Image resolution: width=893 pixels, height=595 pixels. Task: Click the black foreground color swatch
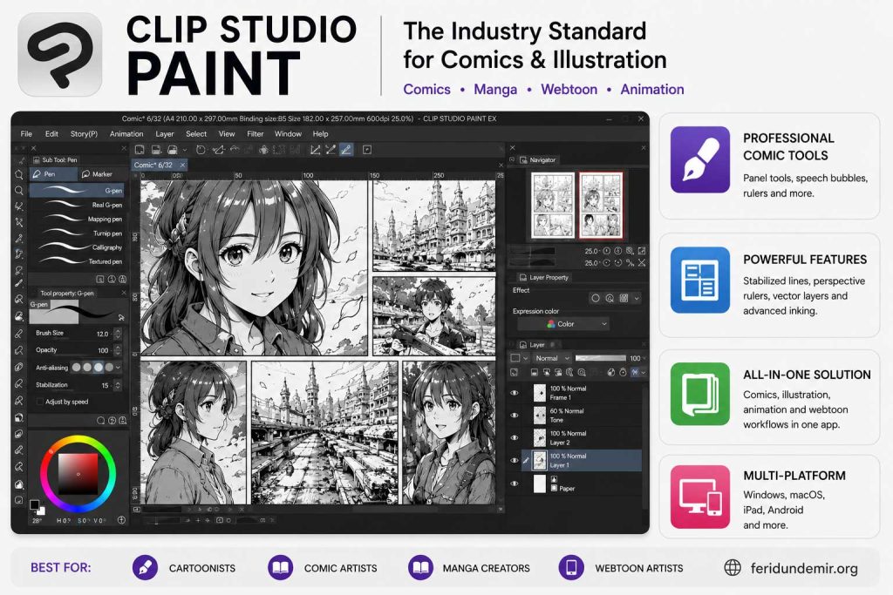coord(34,504)
